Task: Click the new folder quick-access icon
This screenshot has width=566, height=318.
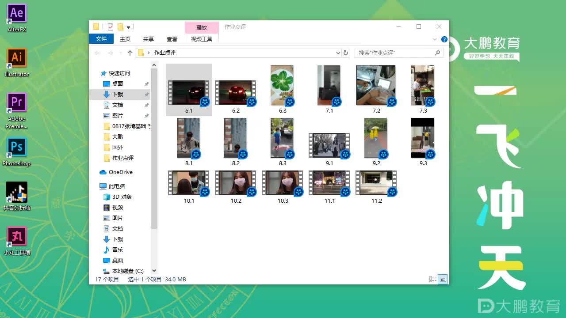Action: coord(120,27)
